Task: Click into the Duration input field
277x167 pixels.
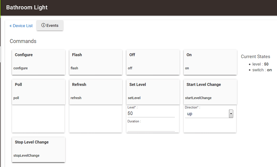Action: (151, 128)
